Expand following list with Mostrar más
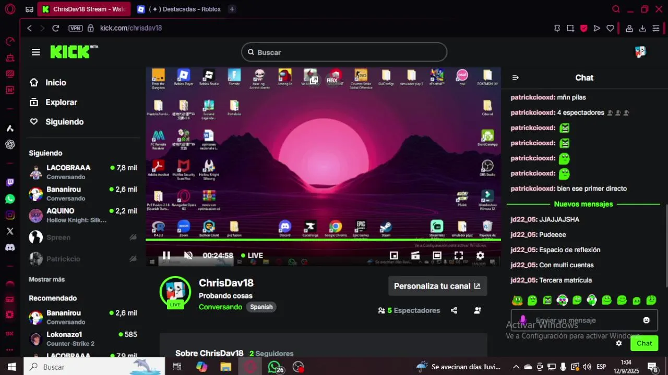The width and height of the screenshot is (668, 375). [x=47, y=279]
